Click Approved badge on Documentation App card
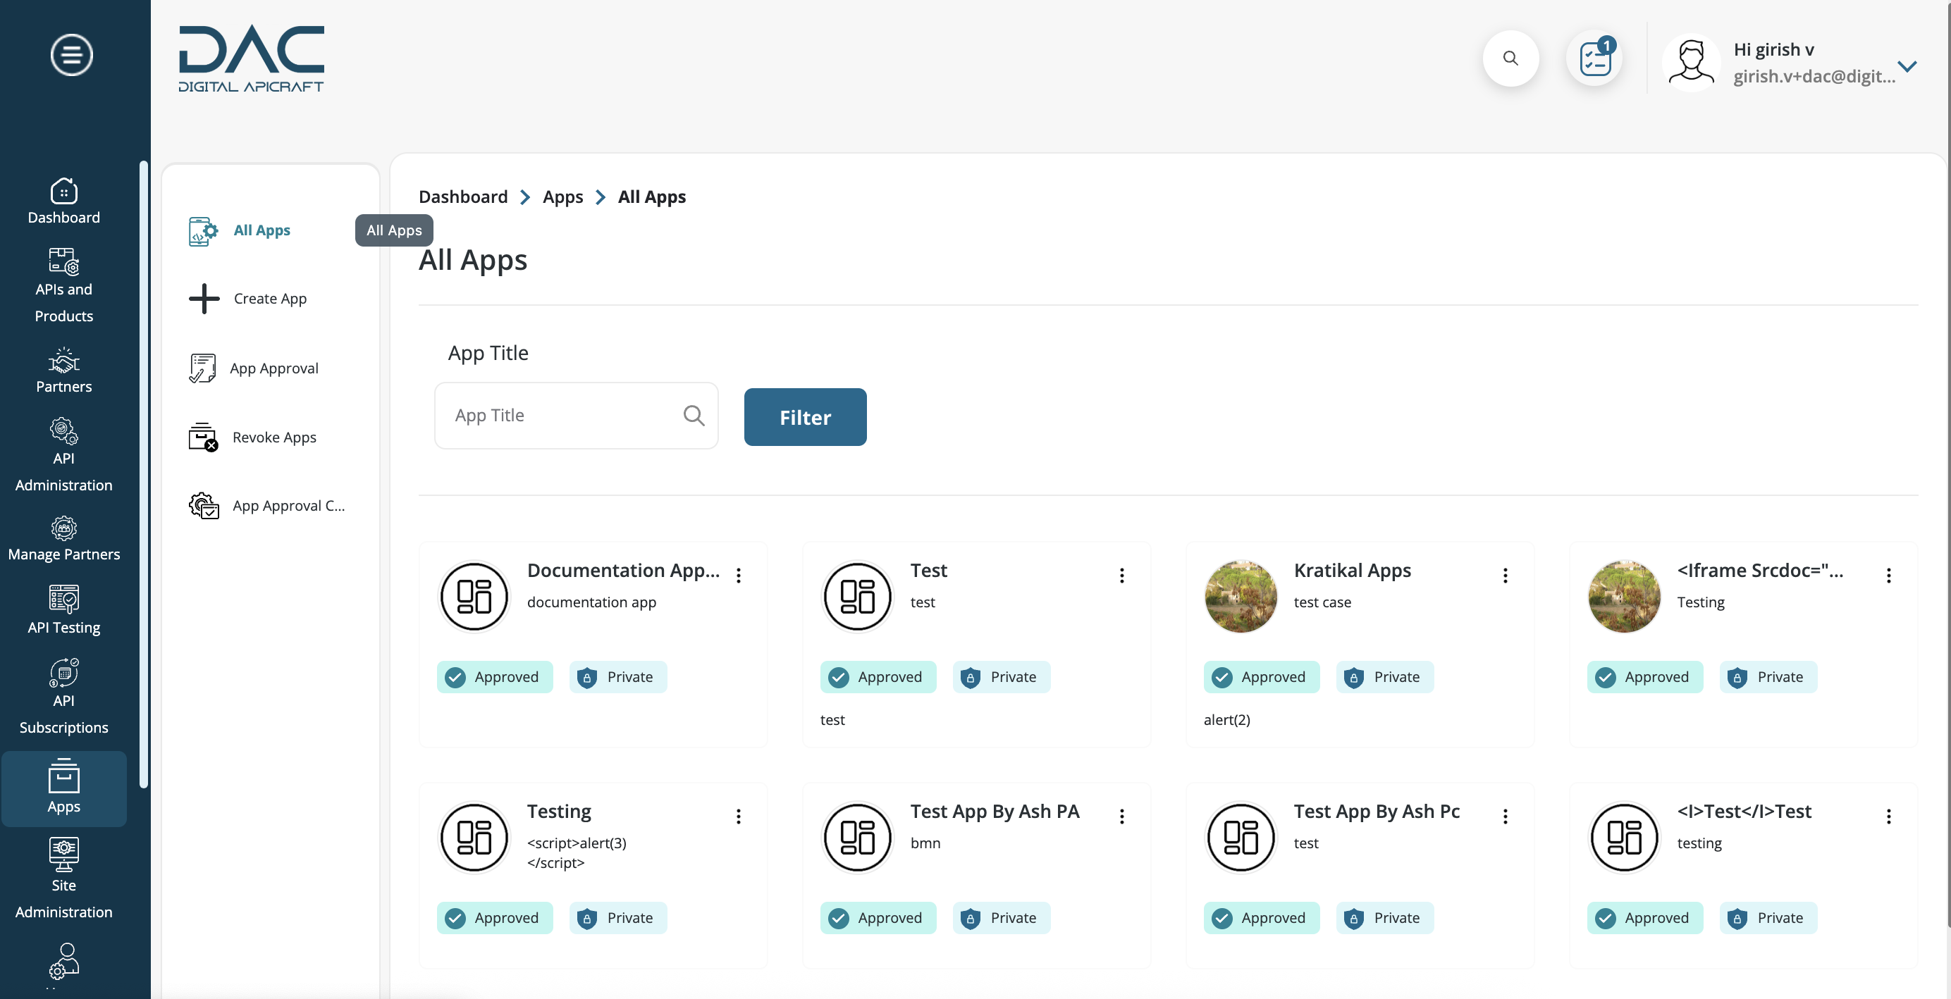 (x=494, y=676)
